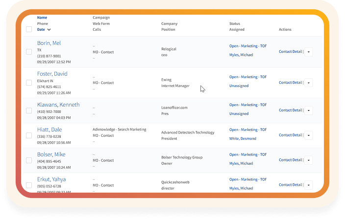Open the status link in Klawans, Kenneth row
345x220 pixels.
tap(248, 105)
